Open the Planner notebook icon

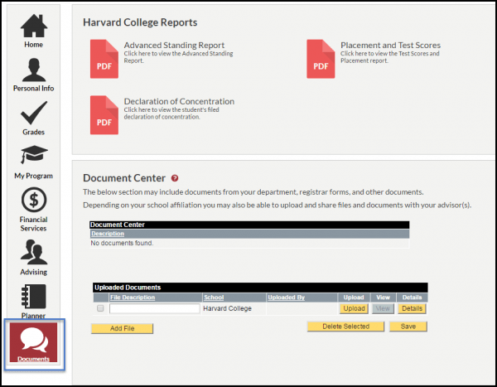pos(33,298)
